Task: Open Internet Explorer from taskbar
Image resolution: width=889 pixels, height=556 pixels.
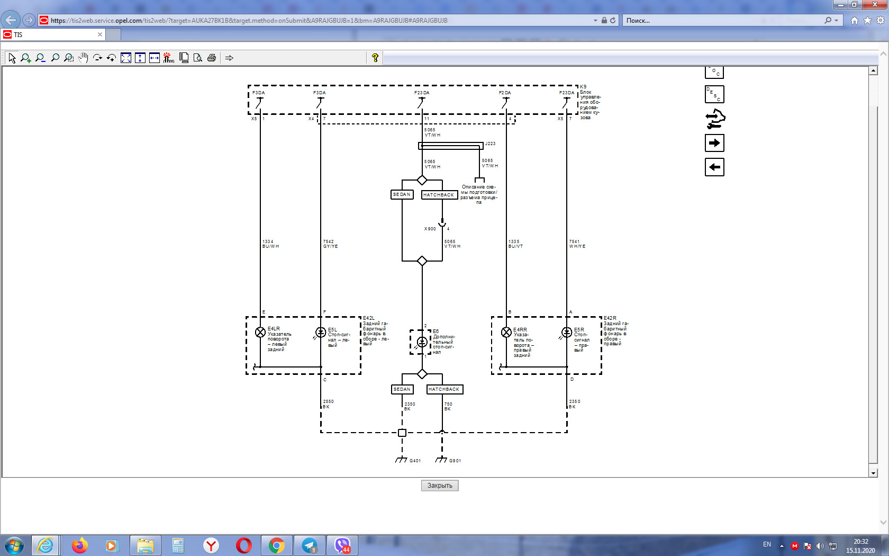Action: (46, 545)
